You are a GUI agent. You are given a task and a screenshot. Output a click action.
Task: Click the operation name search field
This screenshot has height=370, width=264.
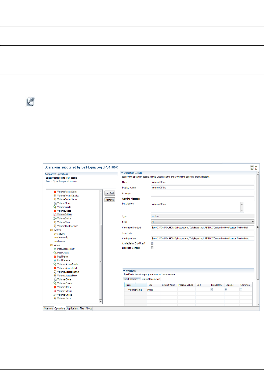click(x=81, y=186)
